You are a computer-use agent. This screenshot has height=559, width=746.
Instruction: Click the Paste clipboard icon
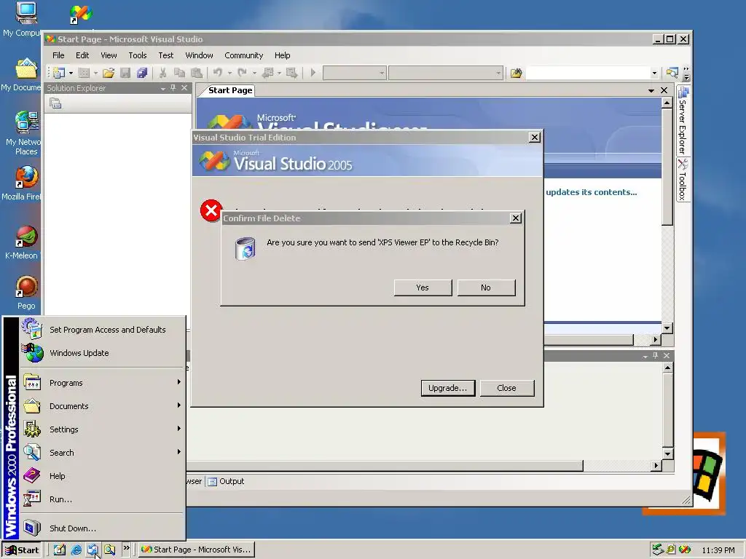tap(196, 73)
